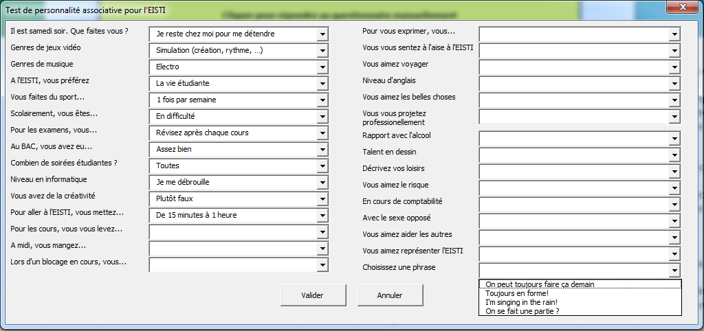Expand 'Lors d'un blocage en cours' dropdown
704x331 pixels.
pos(322,265)
